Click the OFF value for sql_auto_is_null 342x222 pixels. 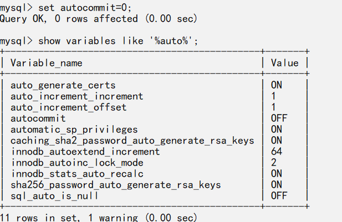pyautogui.click(x=279, y=196)
